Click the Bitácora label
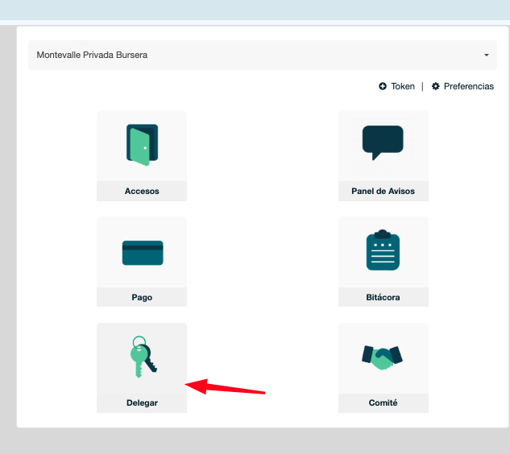This screenshot has height=454, width=510. 383,297
